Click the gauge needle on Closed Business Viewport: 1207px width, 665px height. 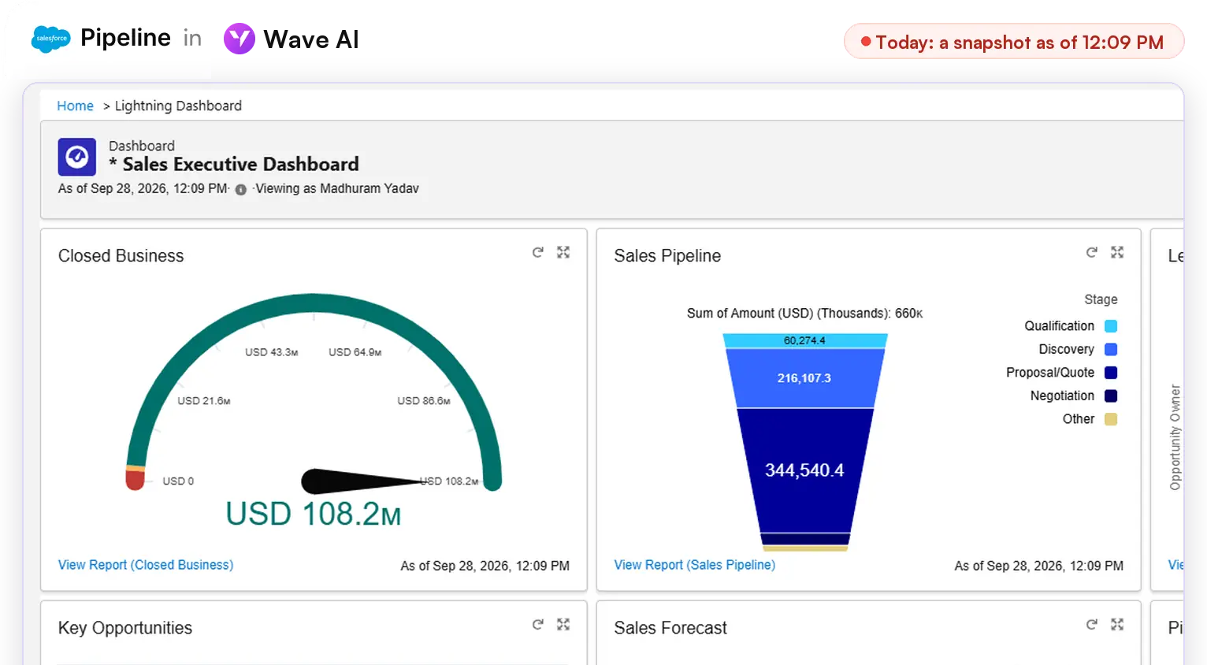(365, 481)
